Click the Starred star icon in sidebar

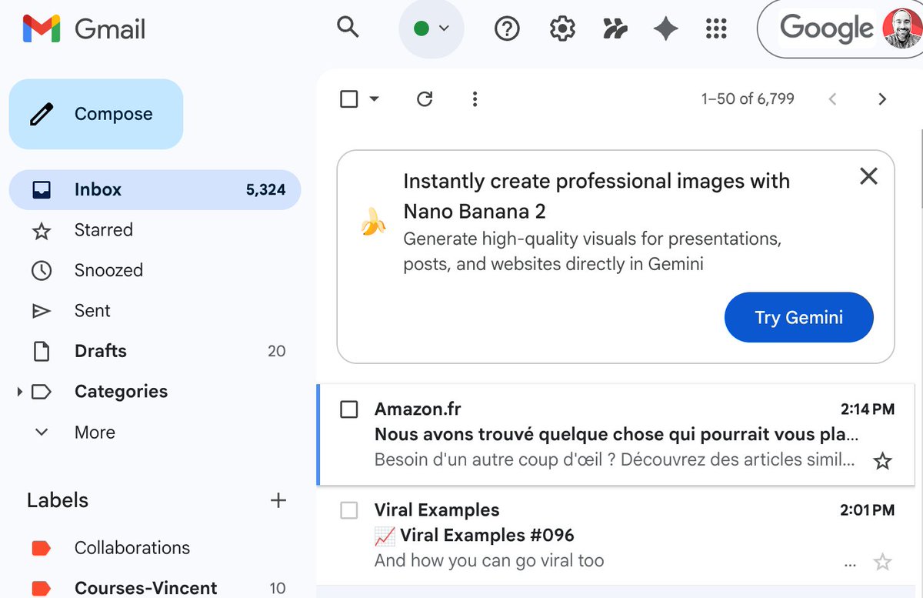coord(42,231)
